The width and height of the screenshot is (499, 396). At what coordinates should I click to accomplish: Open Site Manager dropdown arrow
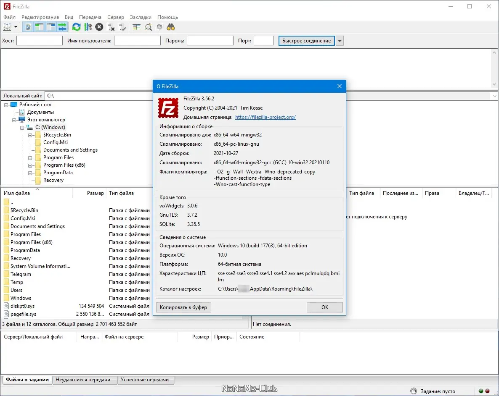point(16,27)
